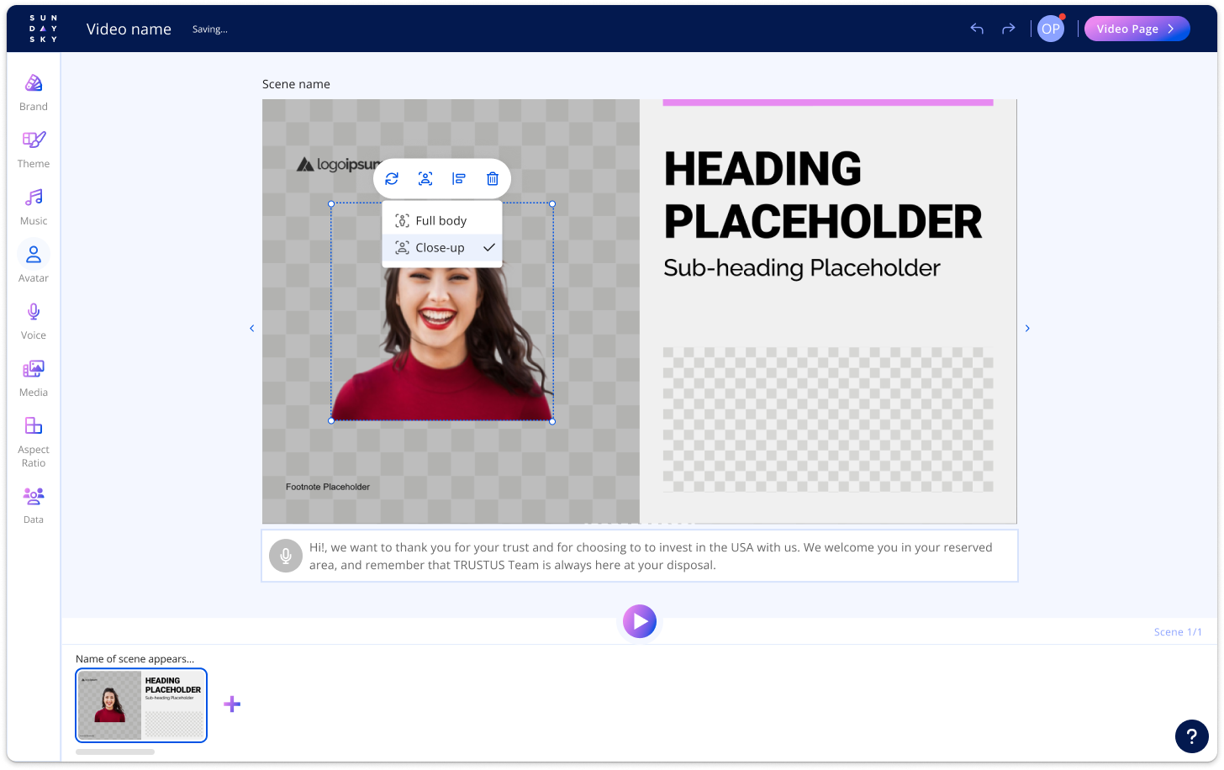Click the Scene name label

click(x=296, y=84)
